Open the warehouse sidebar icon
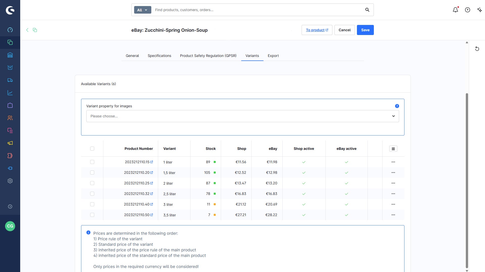 click(x=10, y=55)
